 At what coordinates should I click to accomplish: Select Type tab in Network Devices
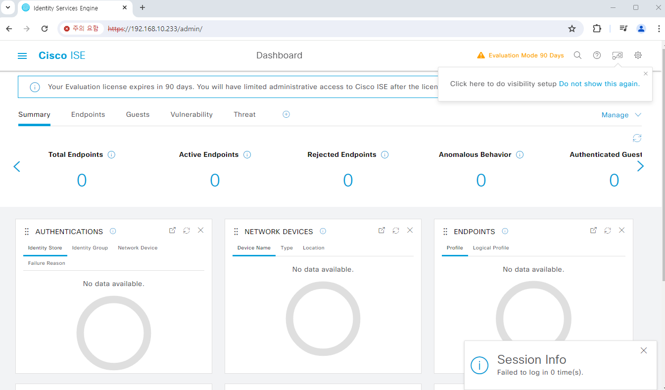[x=286, y=248]
